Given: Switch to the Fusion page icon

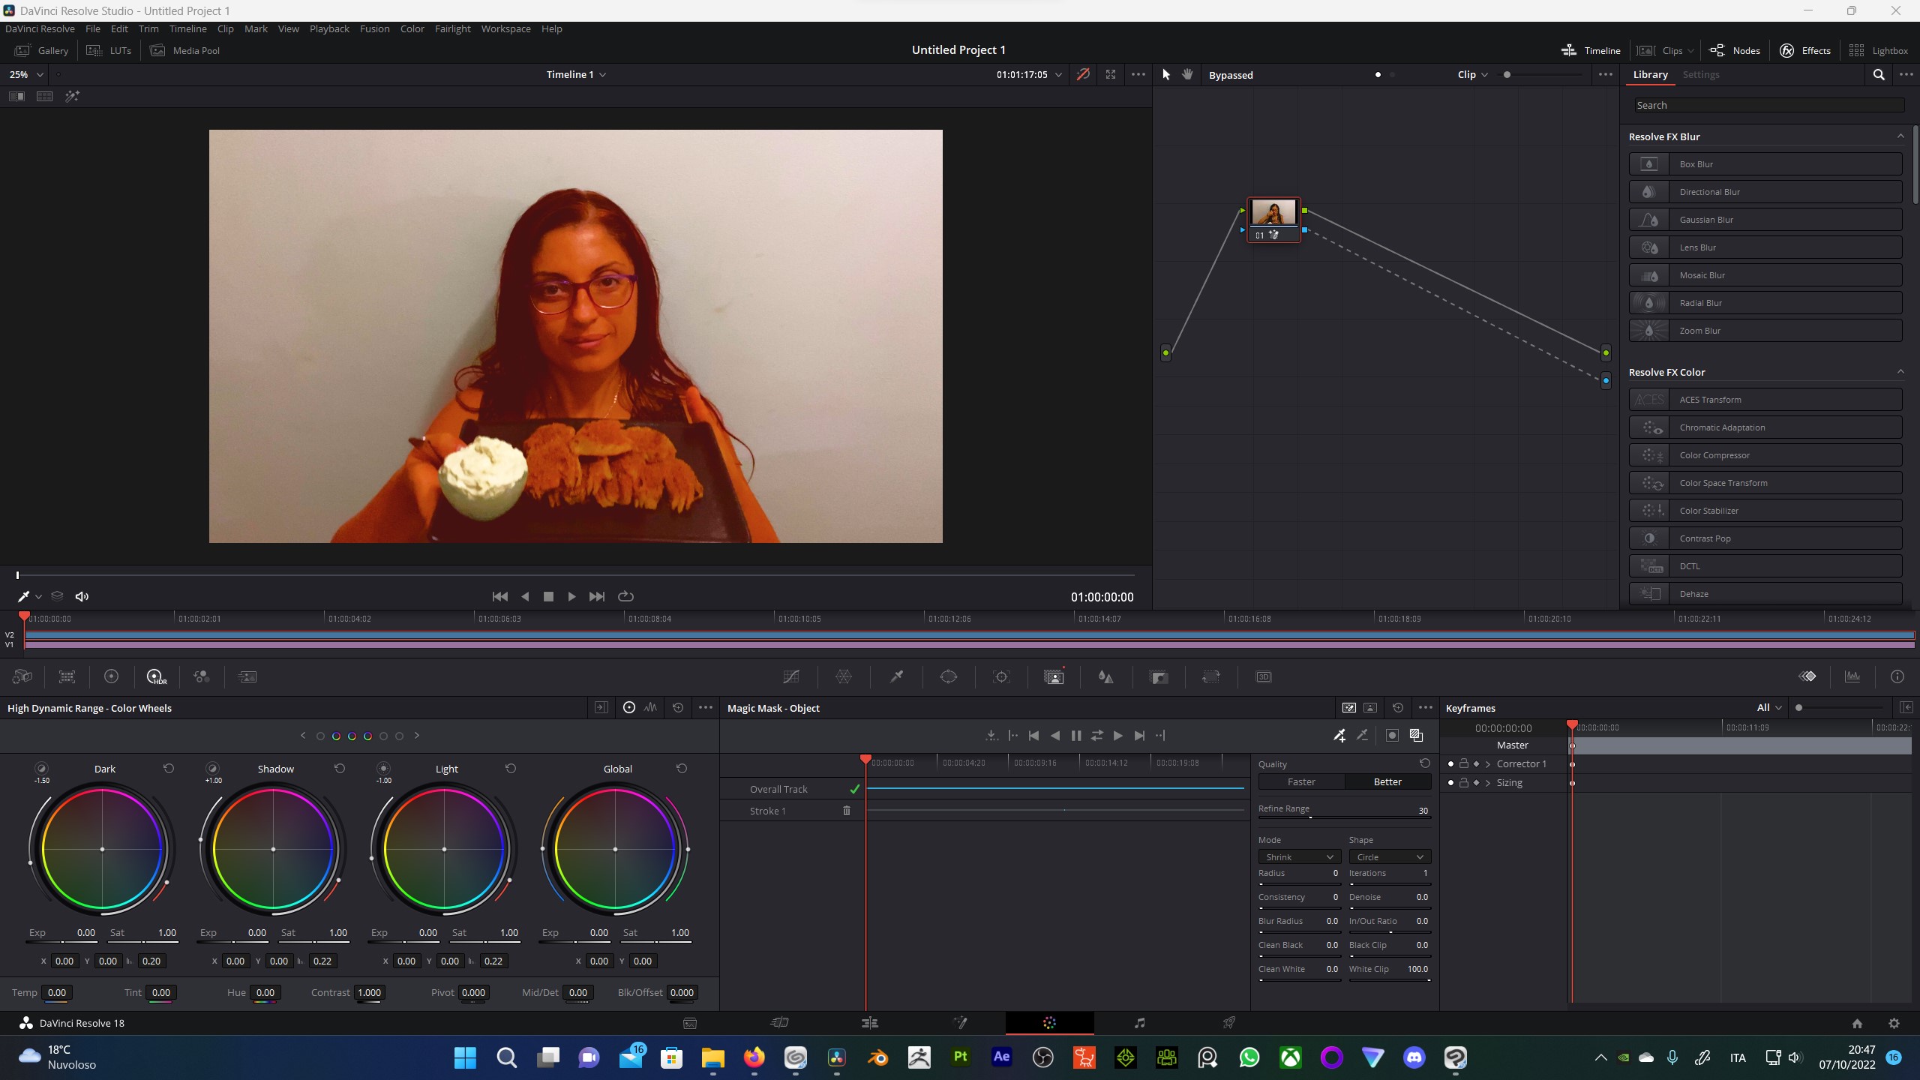Looking at the screenshot, I should point(960,1022).
